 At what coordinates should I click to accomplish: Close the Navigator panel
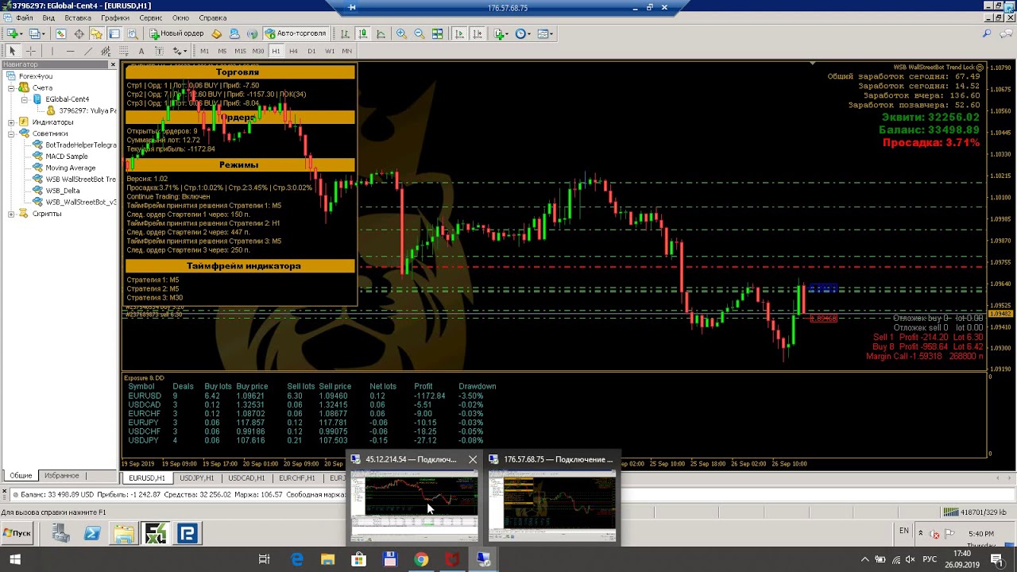tap(113, 64)
